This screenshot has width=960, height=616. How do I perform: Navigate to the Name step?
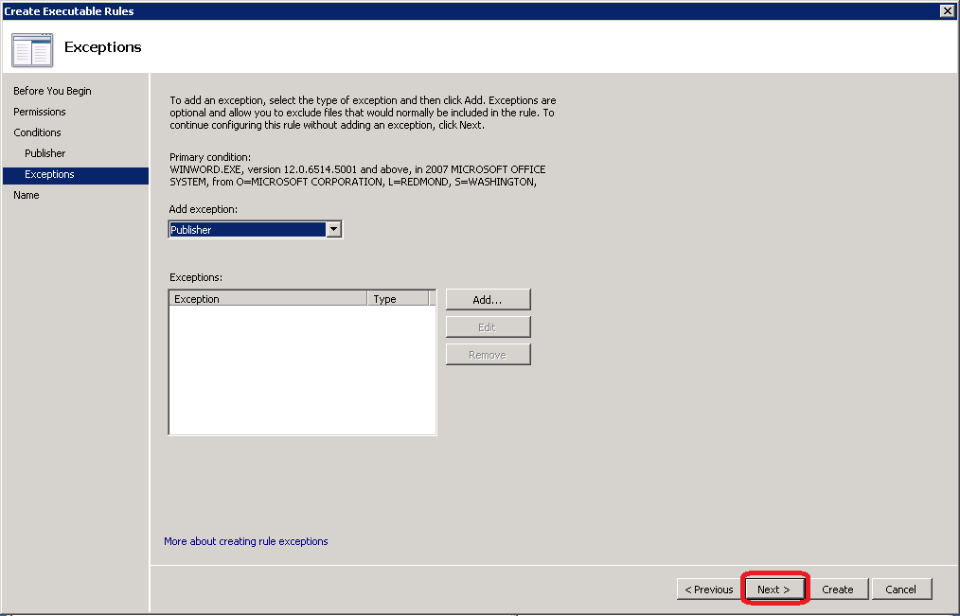pyautogui.click(x=27, y=195)
